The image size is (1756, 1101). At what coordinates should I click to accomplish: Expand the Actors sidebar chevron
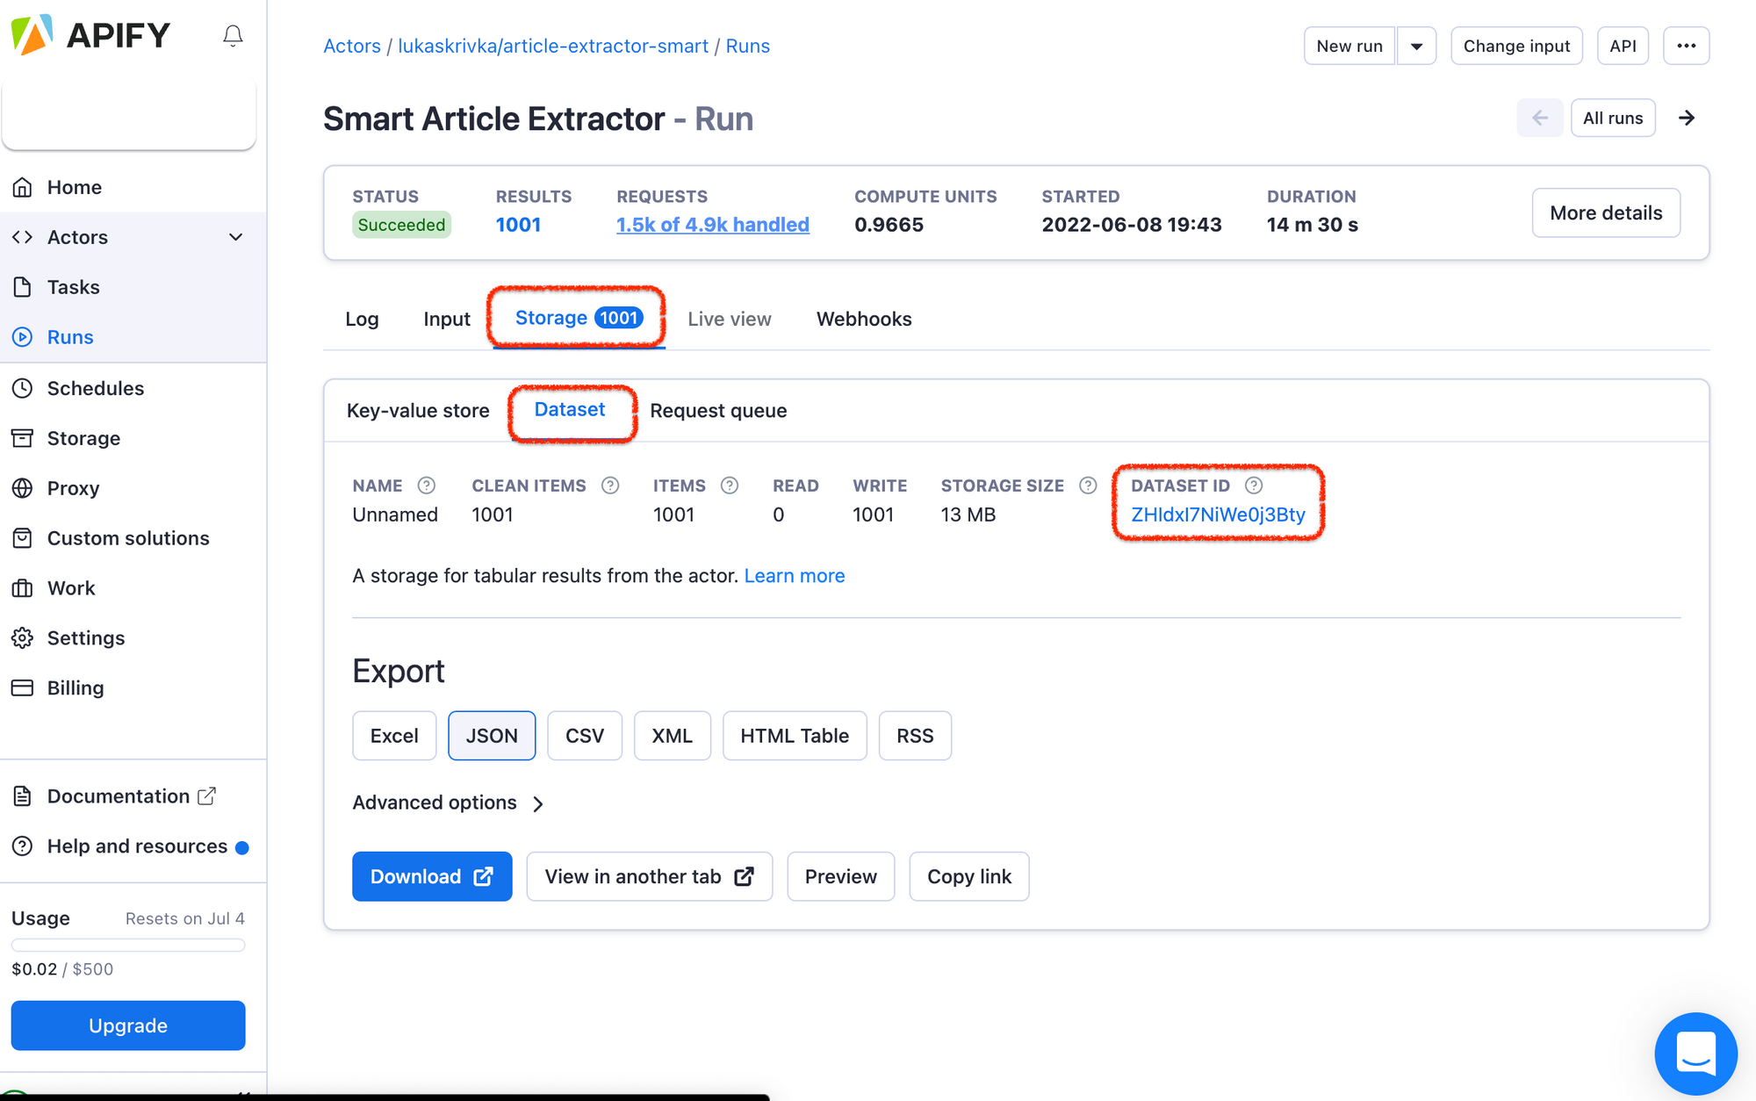click(235, 237)
